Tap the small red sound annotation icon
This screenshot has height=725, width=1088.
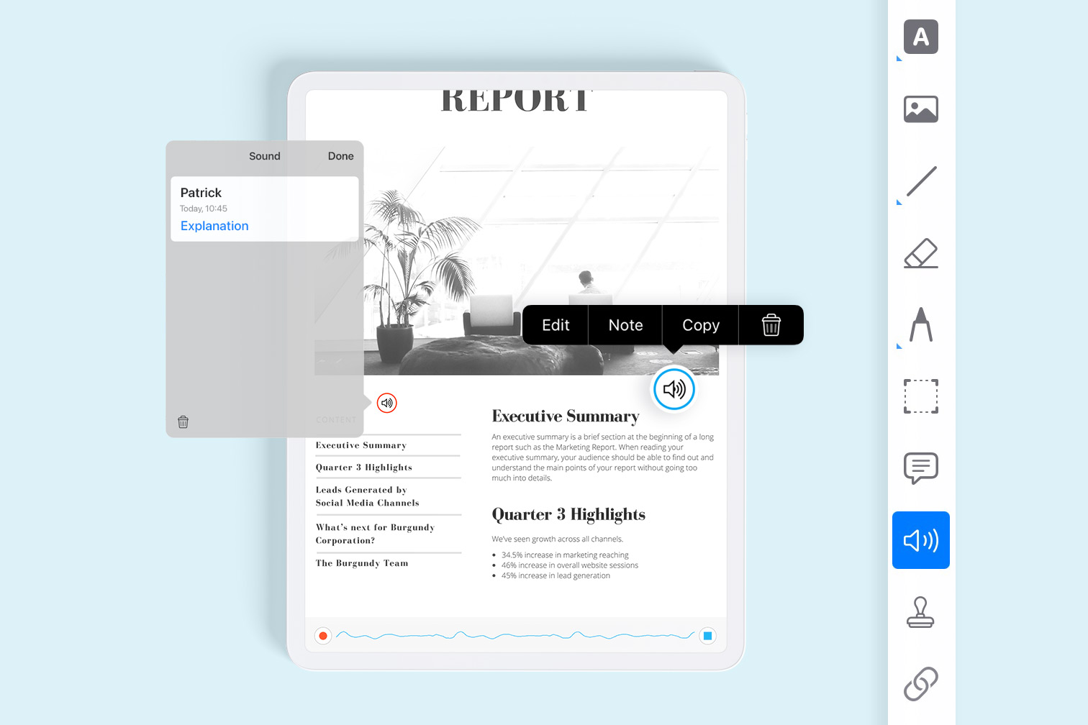(x=387, y=403)
